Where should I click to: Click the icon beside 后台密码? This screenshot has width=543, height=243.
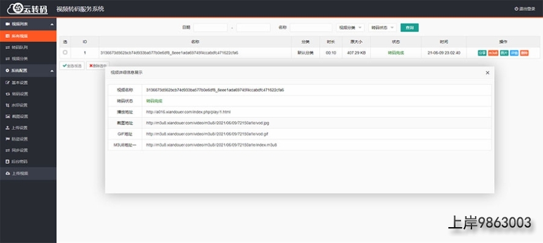coord(7,161)
